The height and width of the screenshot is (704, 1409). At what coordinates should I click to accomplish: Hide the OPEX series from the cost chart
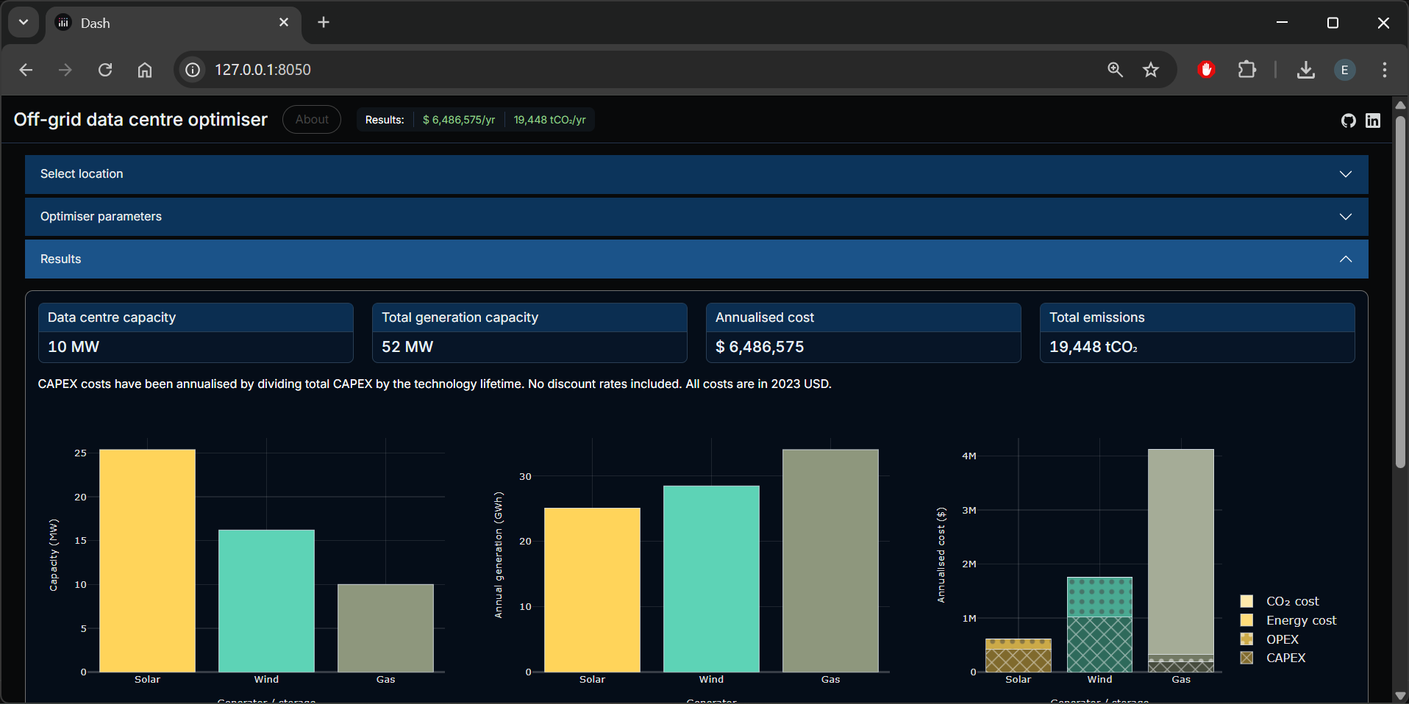pos(1282,639)
